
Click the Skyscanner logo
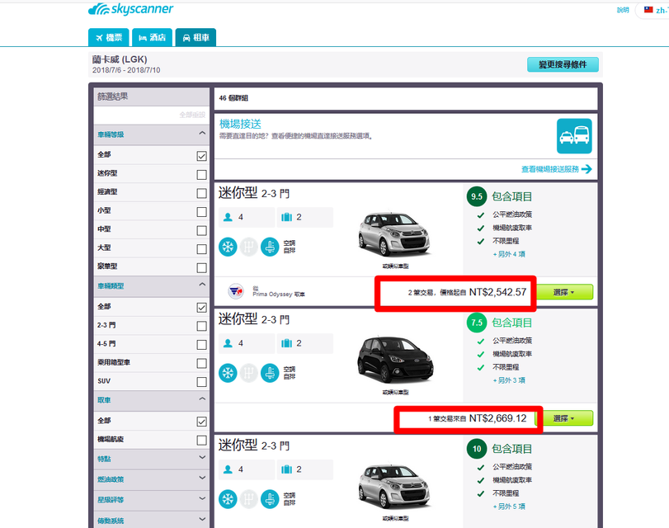130,10
